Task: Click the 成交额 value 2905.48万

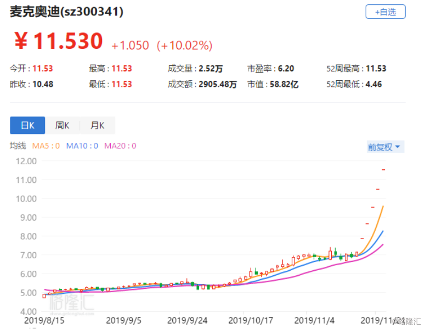Action: point(218,84)
